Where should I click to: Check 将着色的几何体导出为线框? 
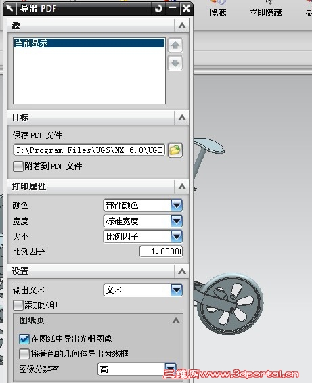(x=24, y=354)
